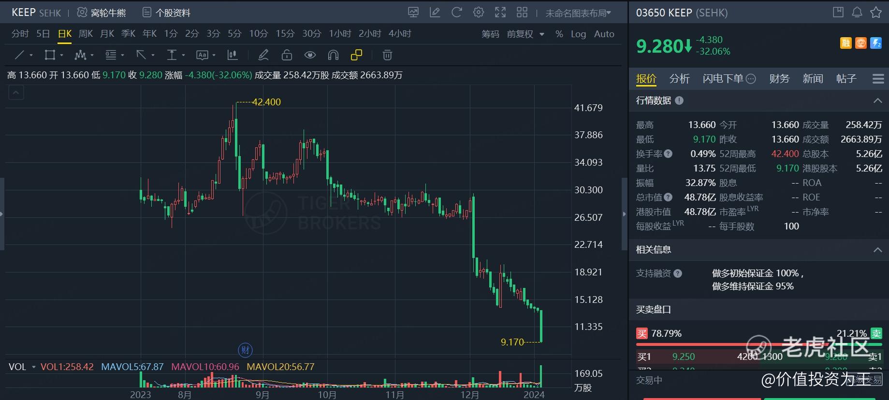Image resolution: width=889 pixels, height=400 pixels.
Task: Open the grid layout icon
Action: (x=522, y=13)
